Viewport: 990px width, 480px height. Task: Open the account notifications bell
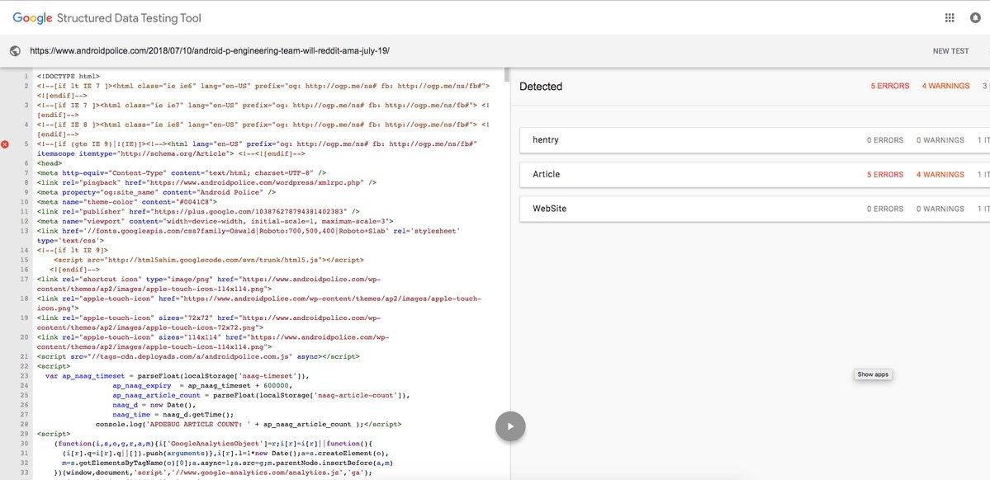click(975, 17)
